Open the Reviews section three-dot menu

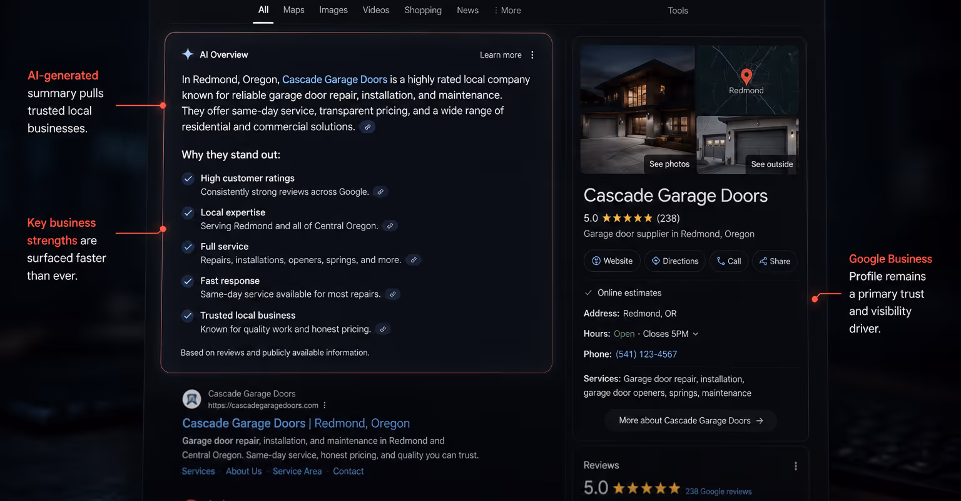[x=795, y=466]
